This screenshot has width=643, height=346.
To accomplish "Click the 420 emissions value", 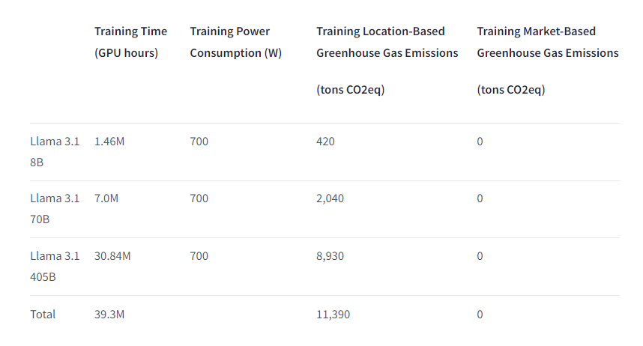I will (x=325, y=142).
